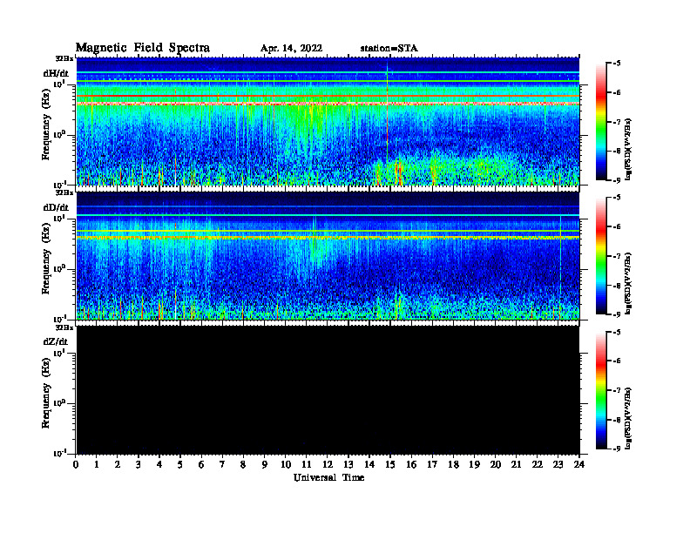This screenshot has width=690, height=533.
Task: Click hour 17 on the Universal Time axis
Action: click(x=432, y=465)
